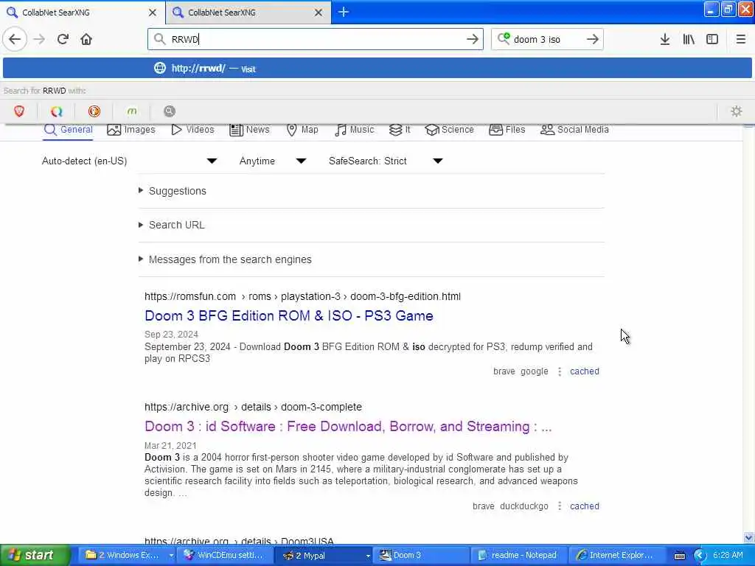755x566 pixels.
Task: Open Doom 3 BFG Edition ROM & ISO result
Action: 289,315
